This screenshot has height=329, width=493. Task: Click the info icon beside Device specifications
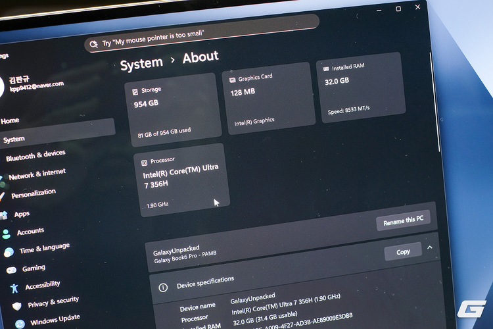tap(163, 288)
